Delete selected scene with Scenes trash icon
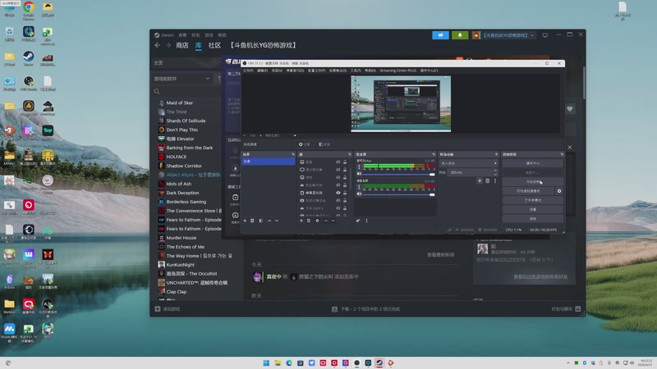 tap(252, 221)
